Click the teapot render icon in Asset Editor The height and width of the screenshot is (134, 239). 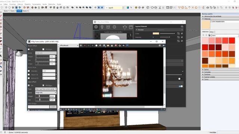pyautogui.click(x=125, y=27)
